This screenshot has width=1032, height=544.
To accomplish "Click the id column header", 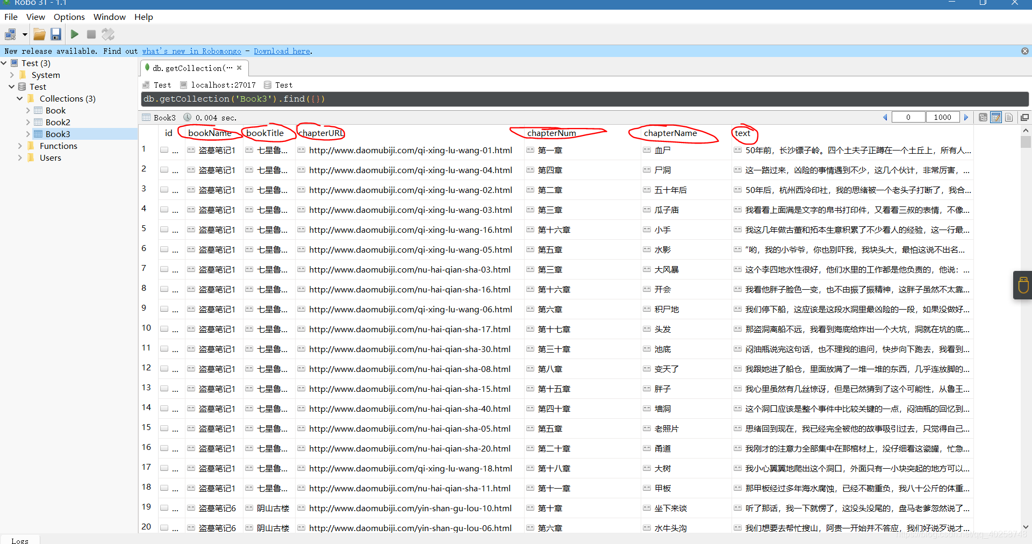I will [x=169, y=133].
